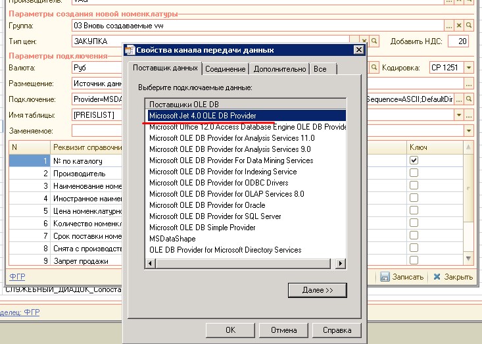482x344 pixels.
Task: Open the Дополнительно tab
Action: pyautogui.click(x=279, y=69)
